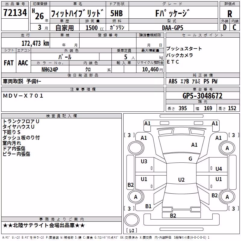Select the interior color クロ
241x241 pixels.
tap(88, 70)
